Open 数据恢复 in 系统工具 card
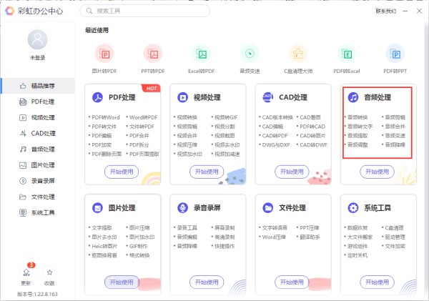The height and width of the screenshot is (301, 429). (x=357, y=227)
